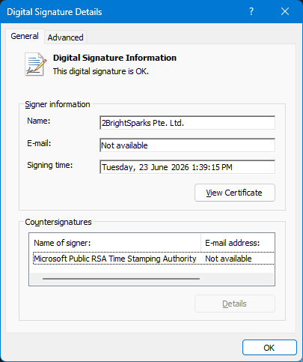Click the Digital Signature Information heading

(114, 58)
